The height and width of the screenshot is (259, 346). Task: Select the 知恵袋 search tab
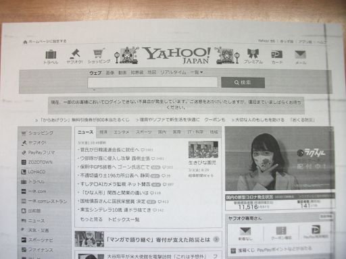point(137,73)
